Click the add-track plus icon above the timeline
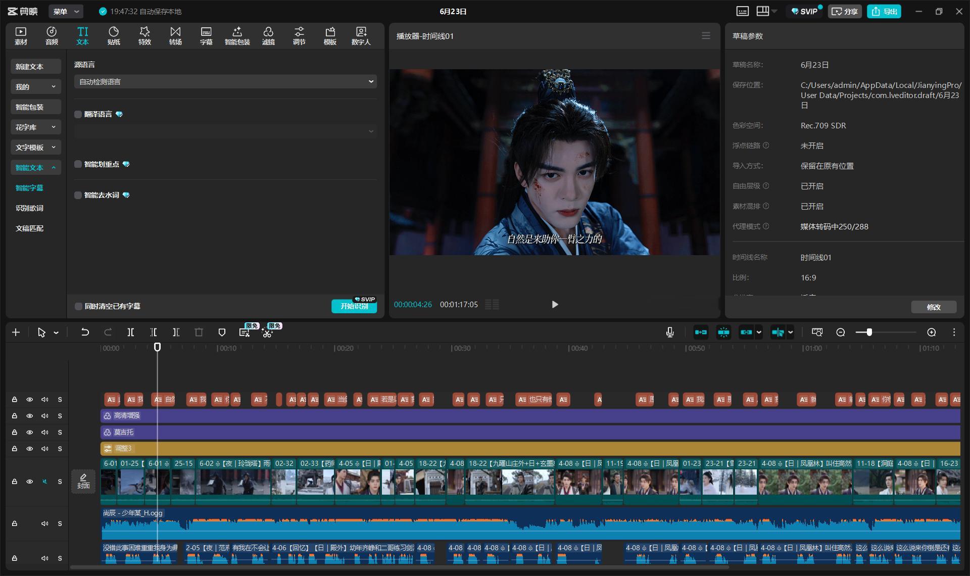This screenshot has width=970, height=576. 16,332
